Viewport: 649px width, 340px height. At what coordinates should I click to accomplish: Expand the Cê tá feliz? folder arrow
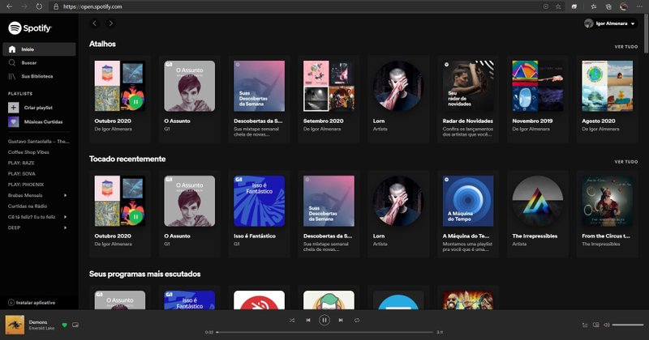[x=65, y=216]
